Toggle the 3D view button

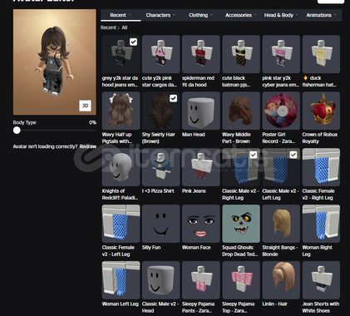pyautogui.click(x=85, y=106)
